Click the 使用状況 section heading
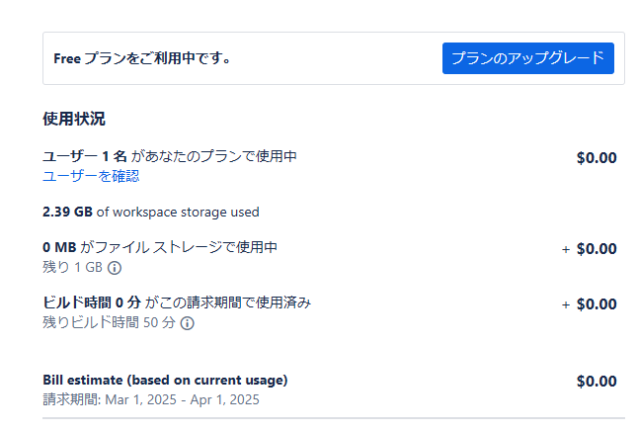This screenshot has width=638, height=432. (74, 119)
